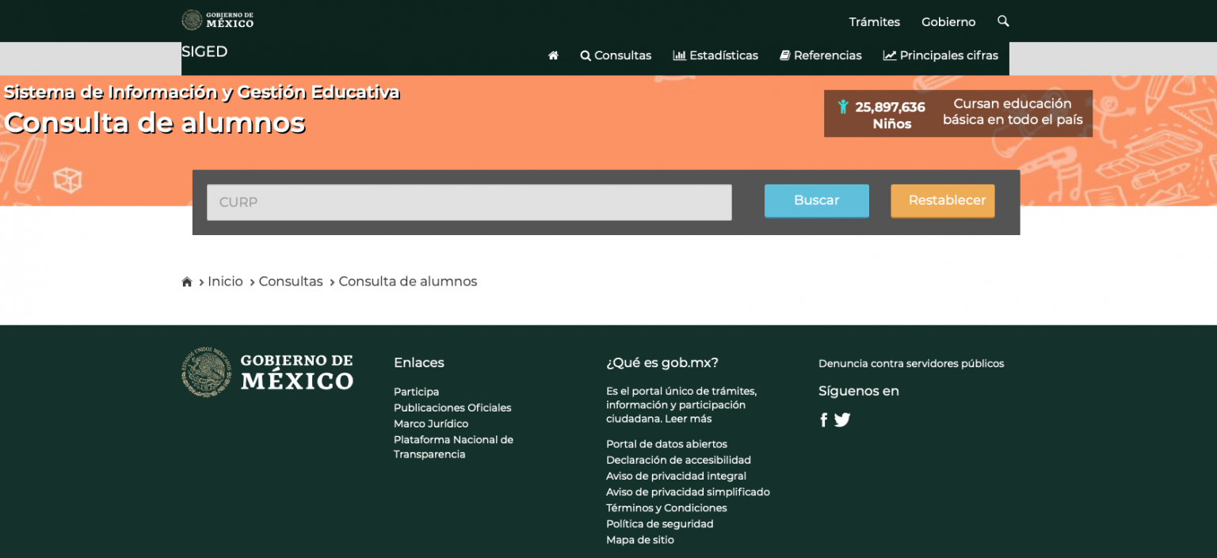Select the line graph icon for Principales cifras
The width and height of the screenshot is (1217, 558).
[889, 55]
